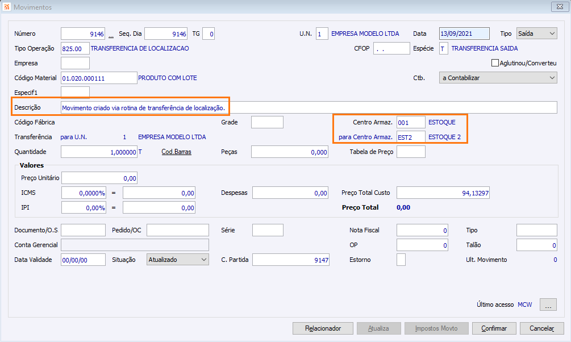Toggle the Aglutinou/Converteu checkbox
This screenshot has width=571, height=342.
coord(495,63)
